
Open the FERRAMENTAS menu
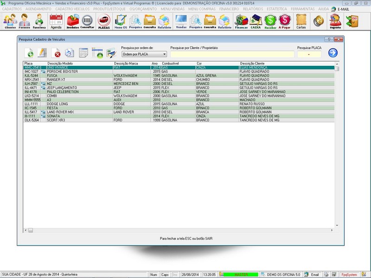pos(303,9)
